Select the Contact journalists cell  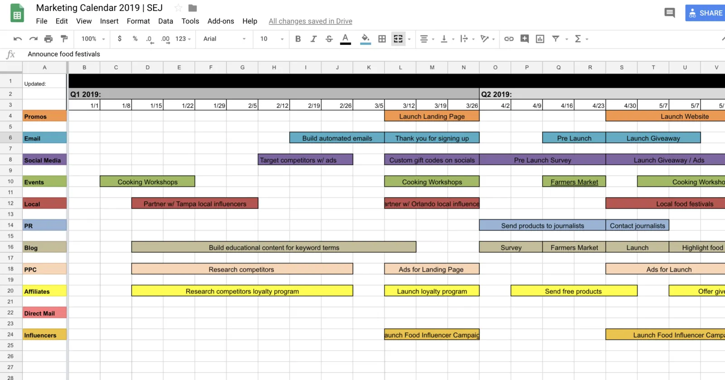tap(637, 225)
